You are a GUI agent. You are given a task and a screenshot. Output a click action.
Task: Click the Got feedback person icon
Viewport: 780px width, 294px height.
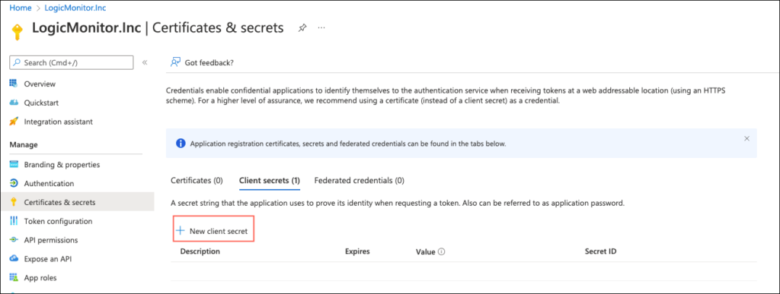point(174,62)
